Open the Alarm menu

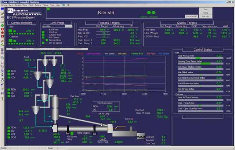(x=11, y=6)
